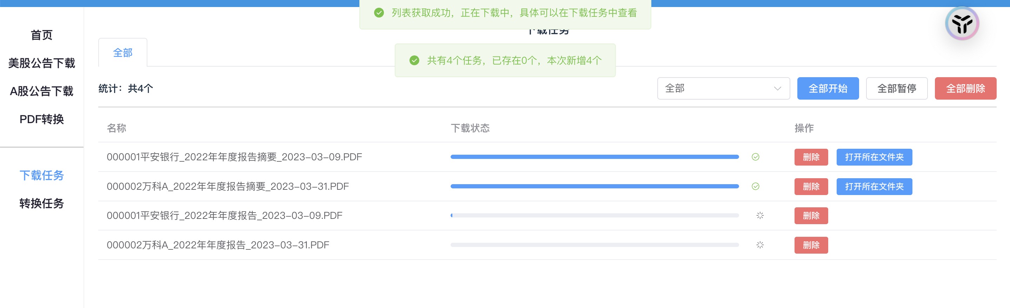Image resolution: width=1010 pixels, height=308 pixels.
Task: Open the 全部 filter select box
Action: (x=723, y=88)
